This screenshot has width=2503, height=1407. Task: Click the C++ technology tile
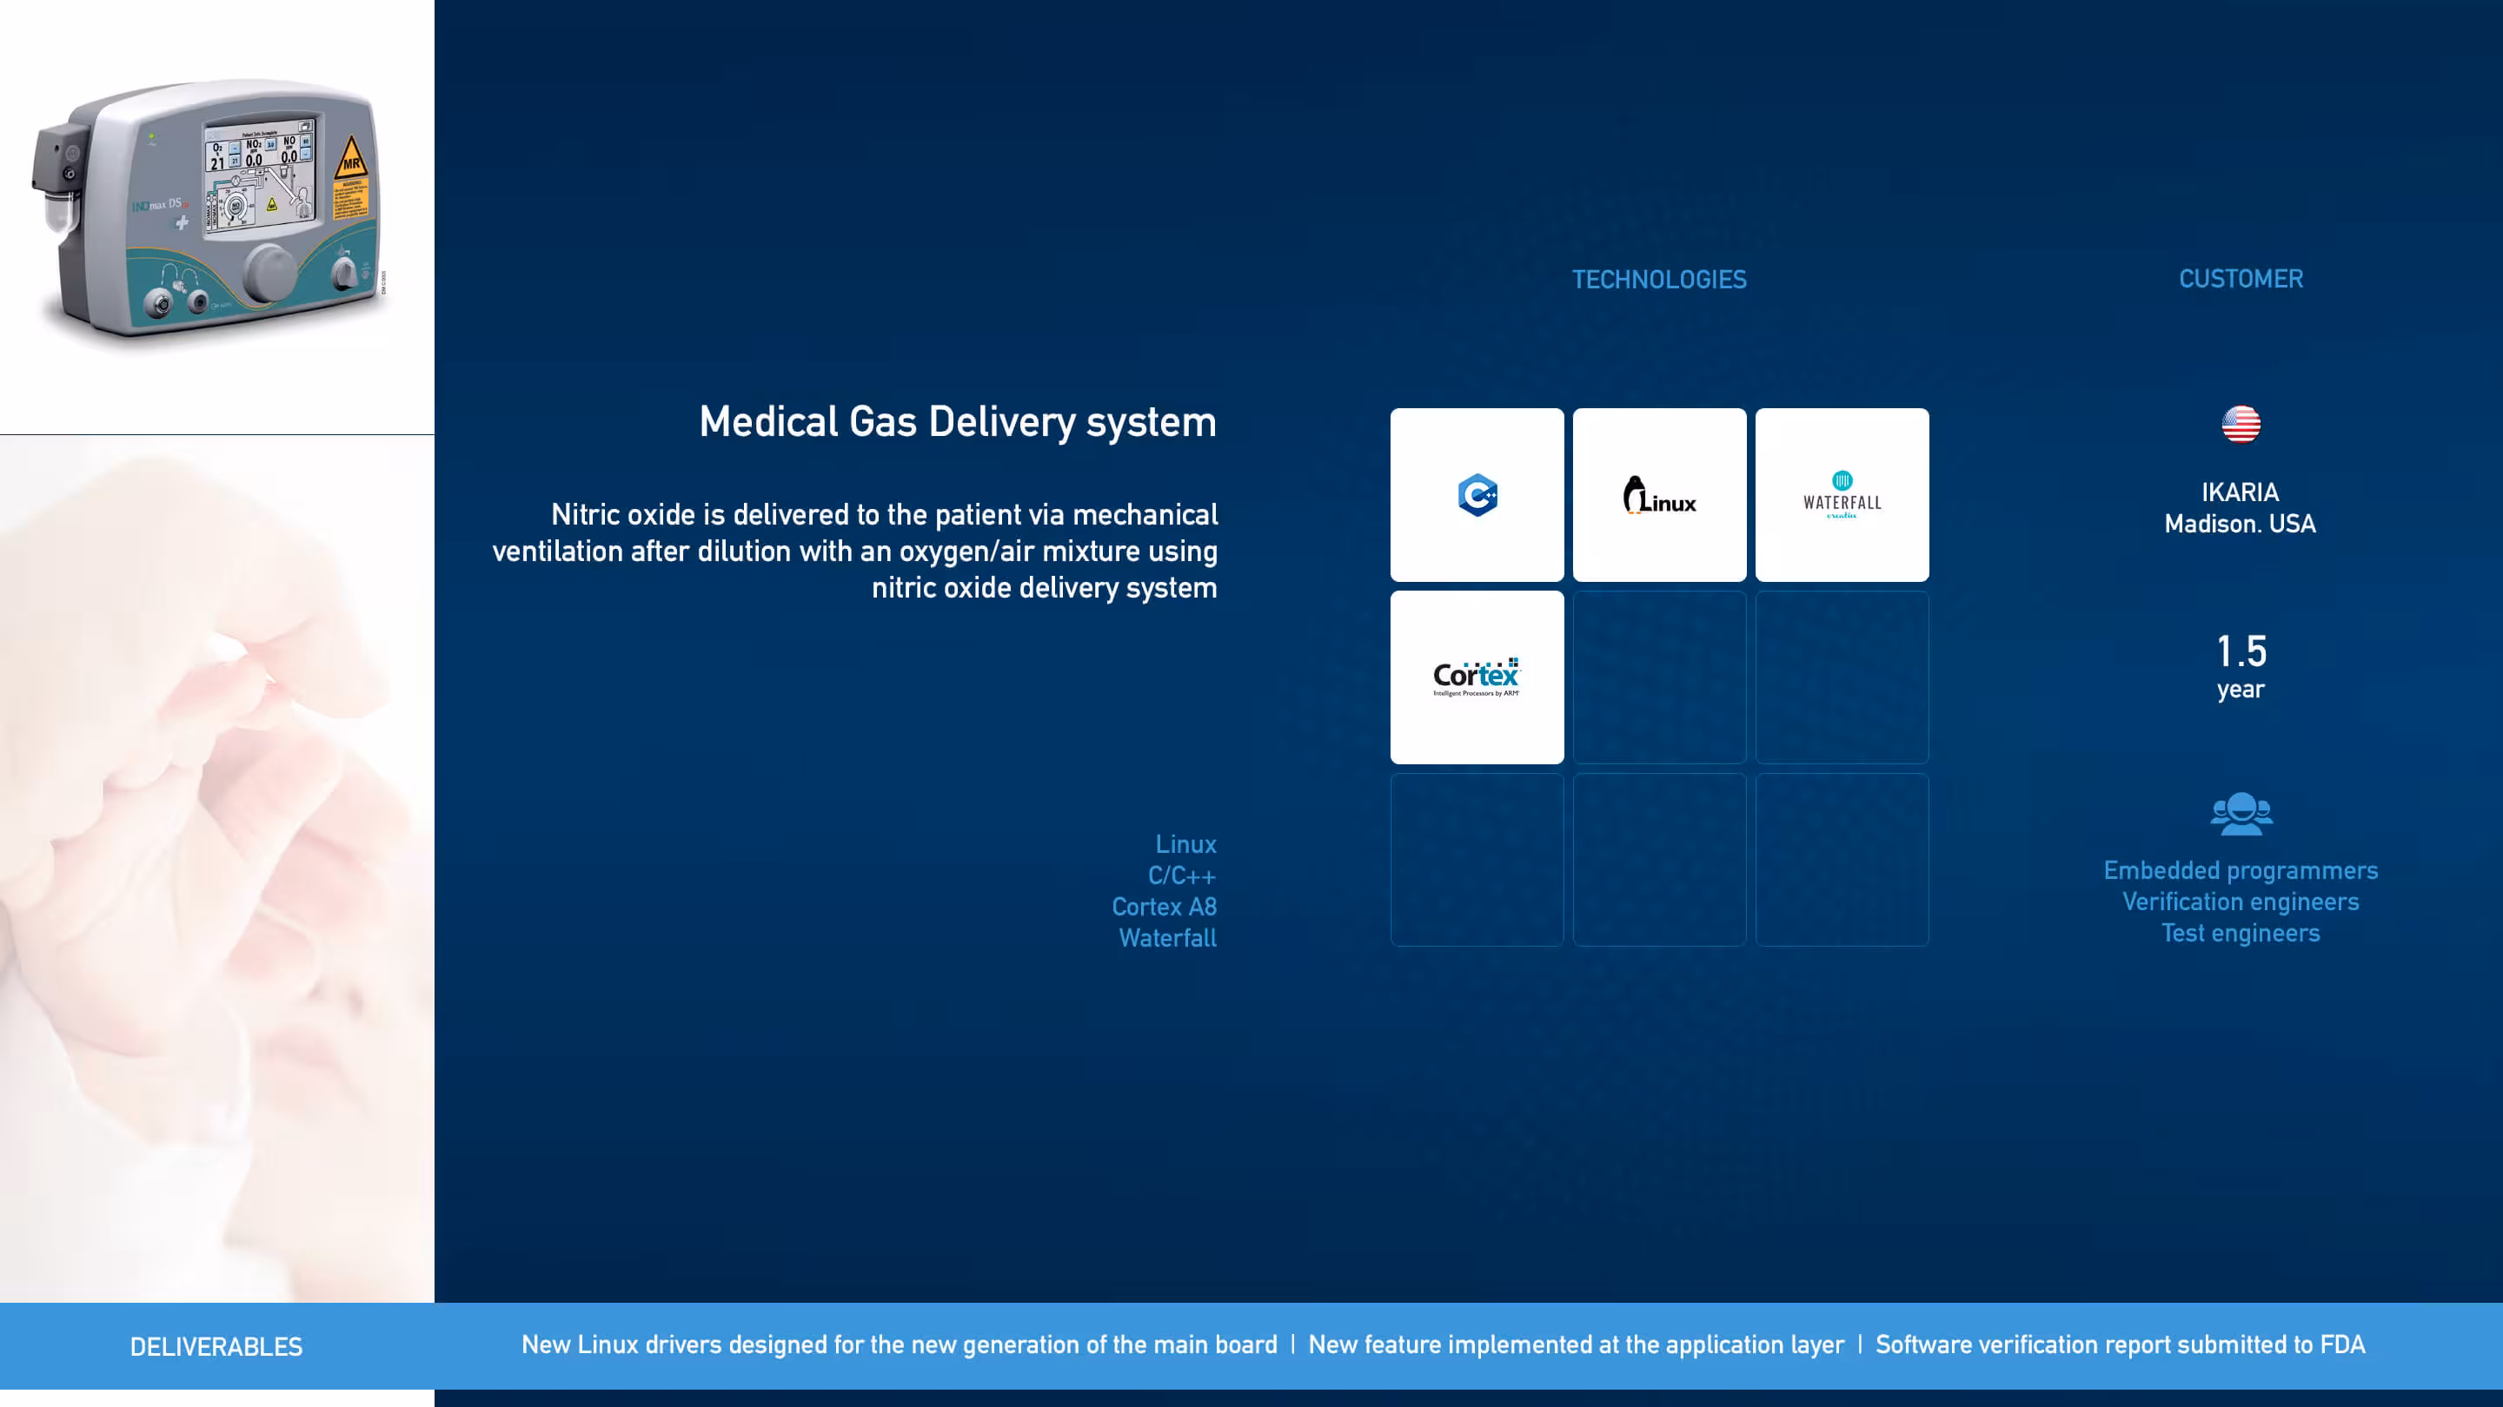(1477, 495)
